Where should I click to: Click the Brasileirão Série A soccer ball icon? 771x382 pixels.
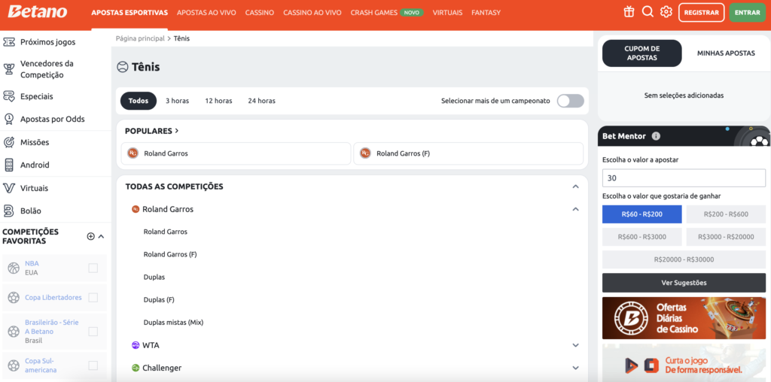coord(14,332)
